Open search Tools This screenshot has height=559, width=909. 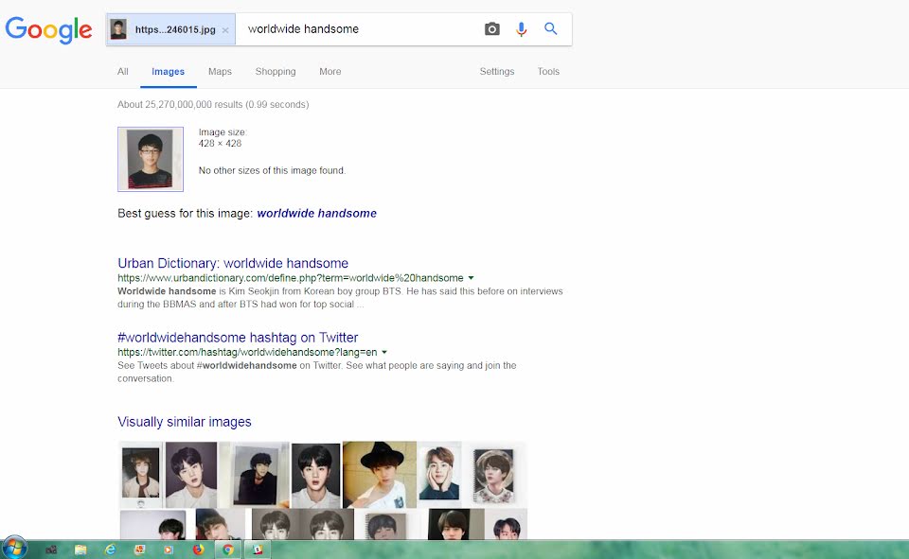pos(548,71)
